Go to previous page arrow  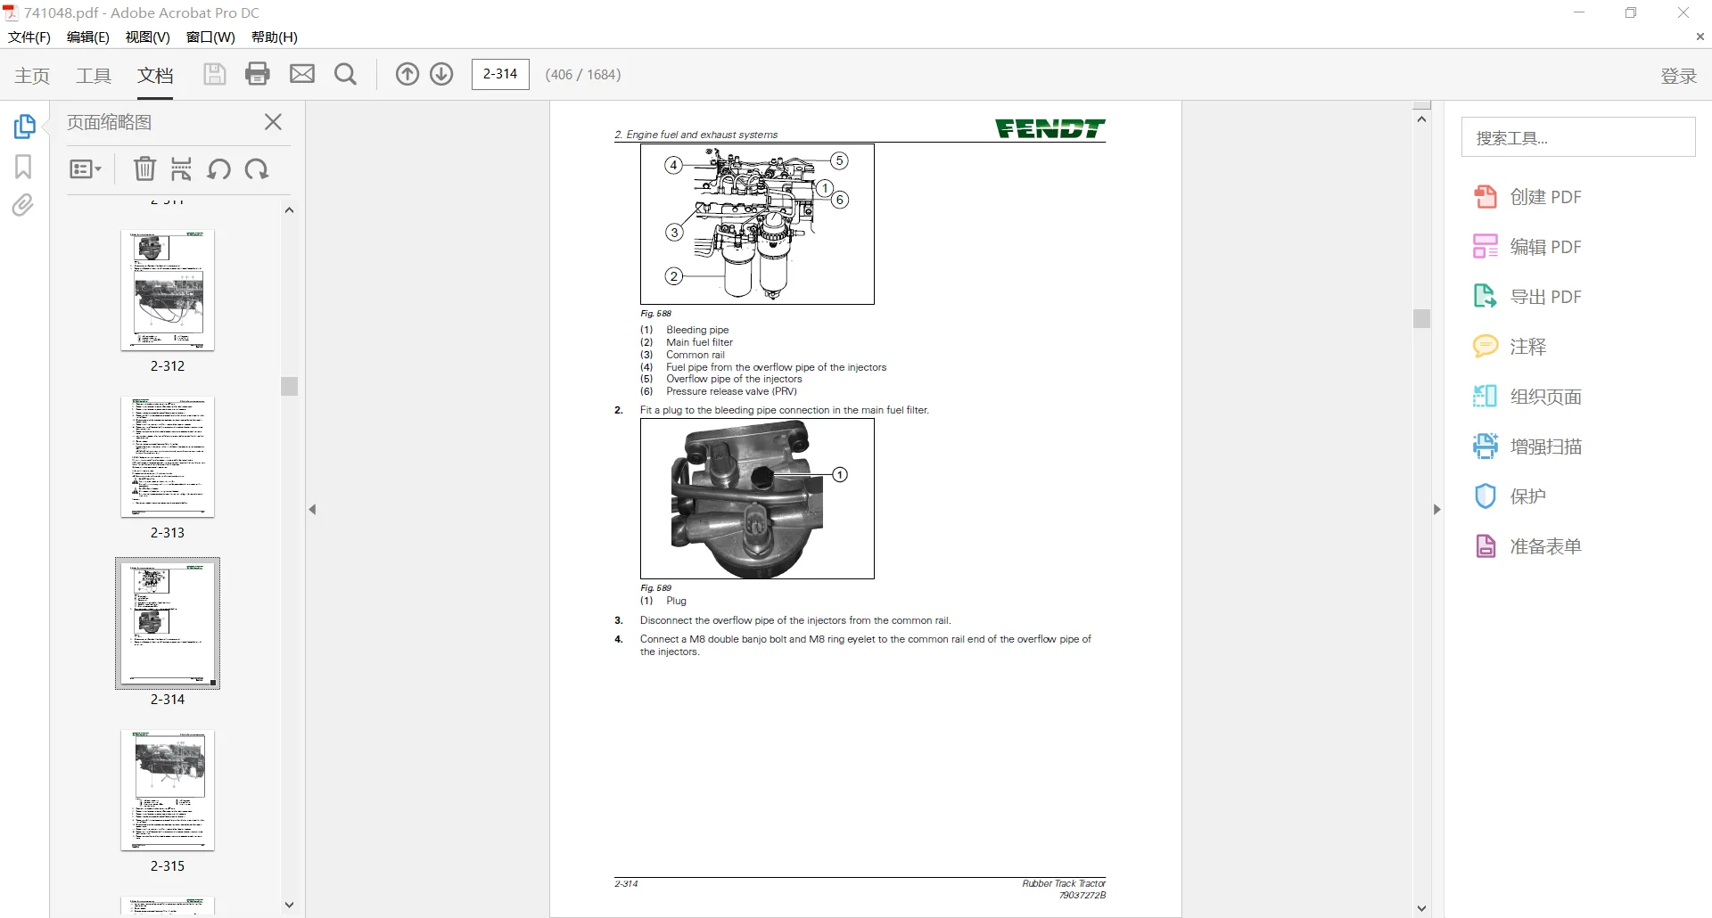[x=407, y=74]
